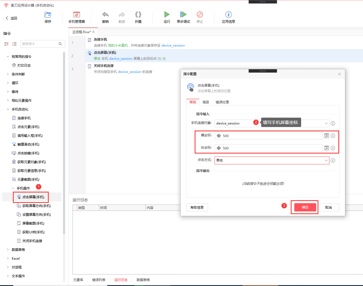
Task: Switch to 错误处理 tab in dialog
Action: coord(222,102)
